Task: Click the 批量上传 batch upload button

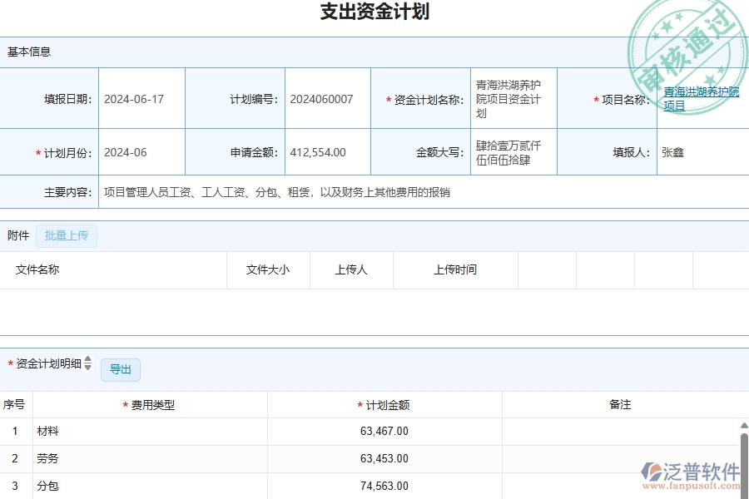Action: coord(67,235)
